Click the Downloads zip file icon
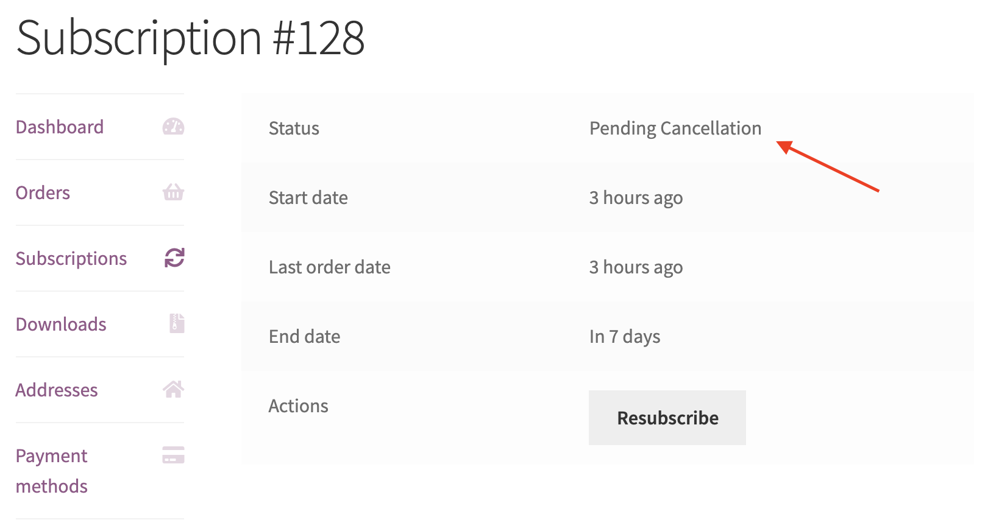Viewport: 985px width, 531px height. coord(177,323)
